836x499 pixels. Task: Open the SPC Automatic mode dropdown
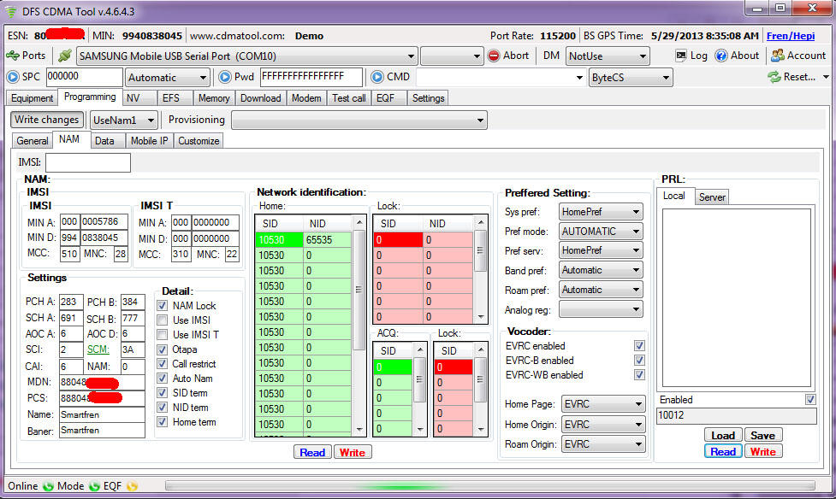pyautogui.click(x=168, y=78)
